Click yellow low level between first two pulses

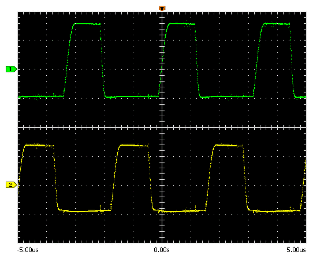pyautogui.click(x=85, y=211)
